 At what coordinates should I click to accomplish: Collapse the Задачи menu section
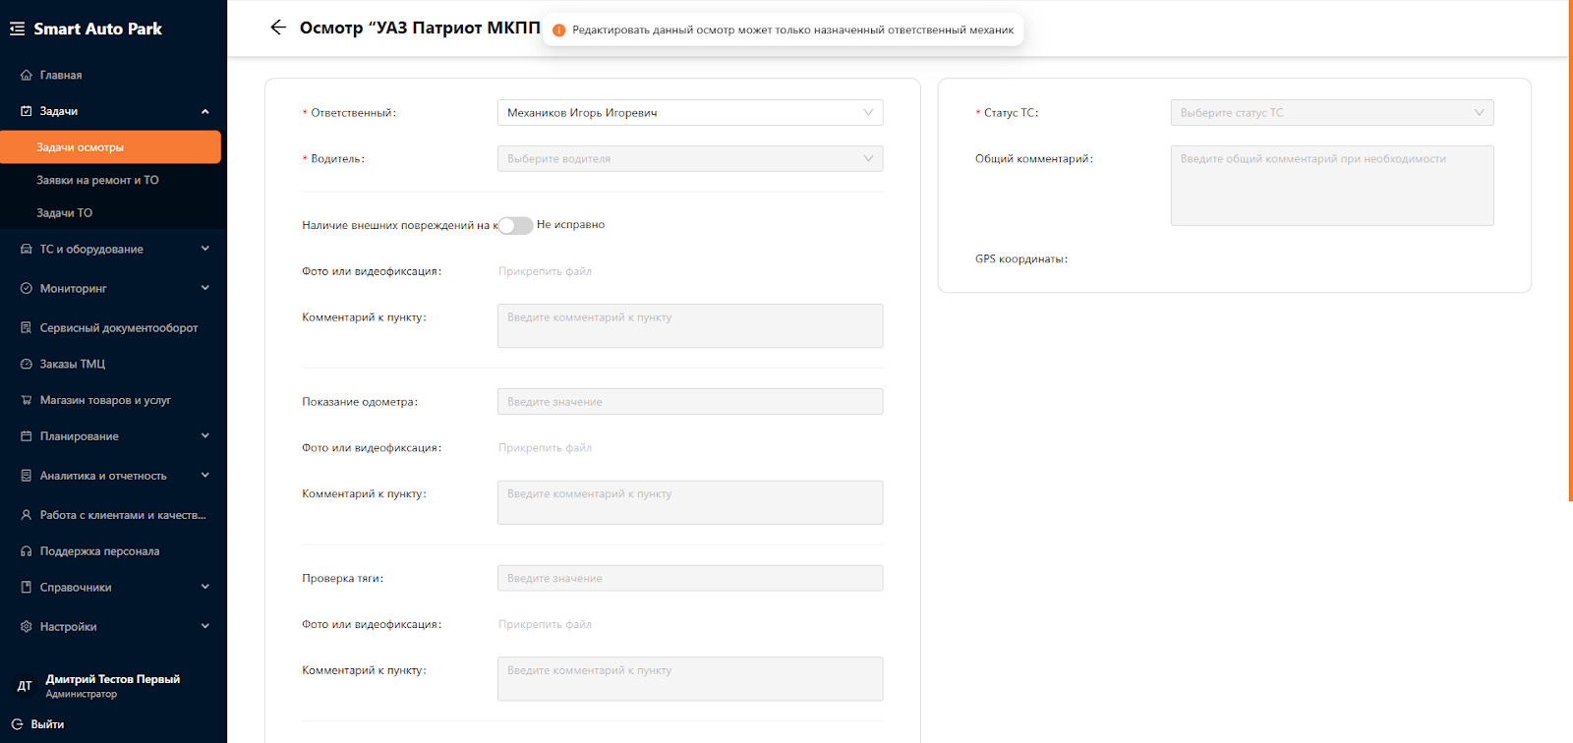(x=204, y=111)
